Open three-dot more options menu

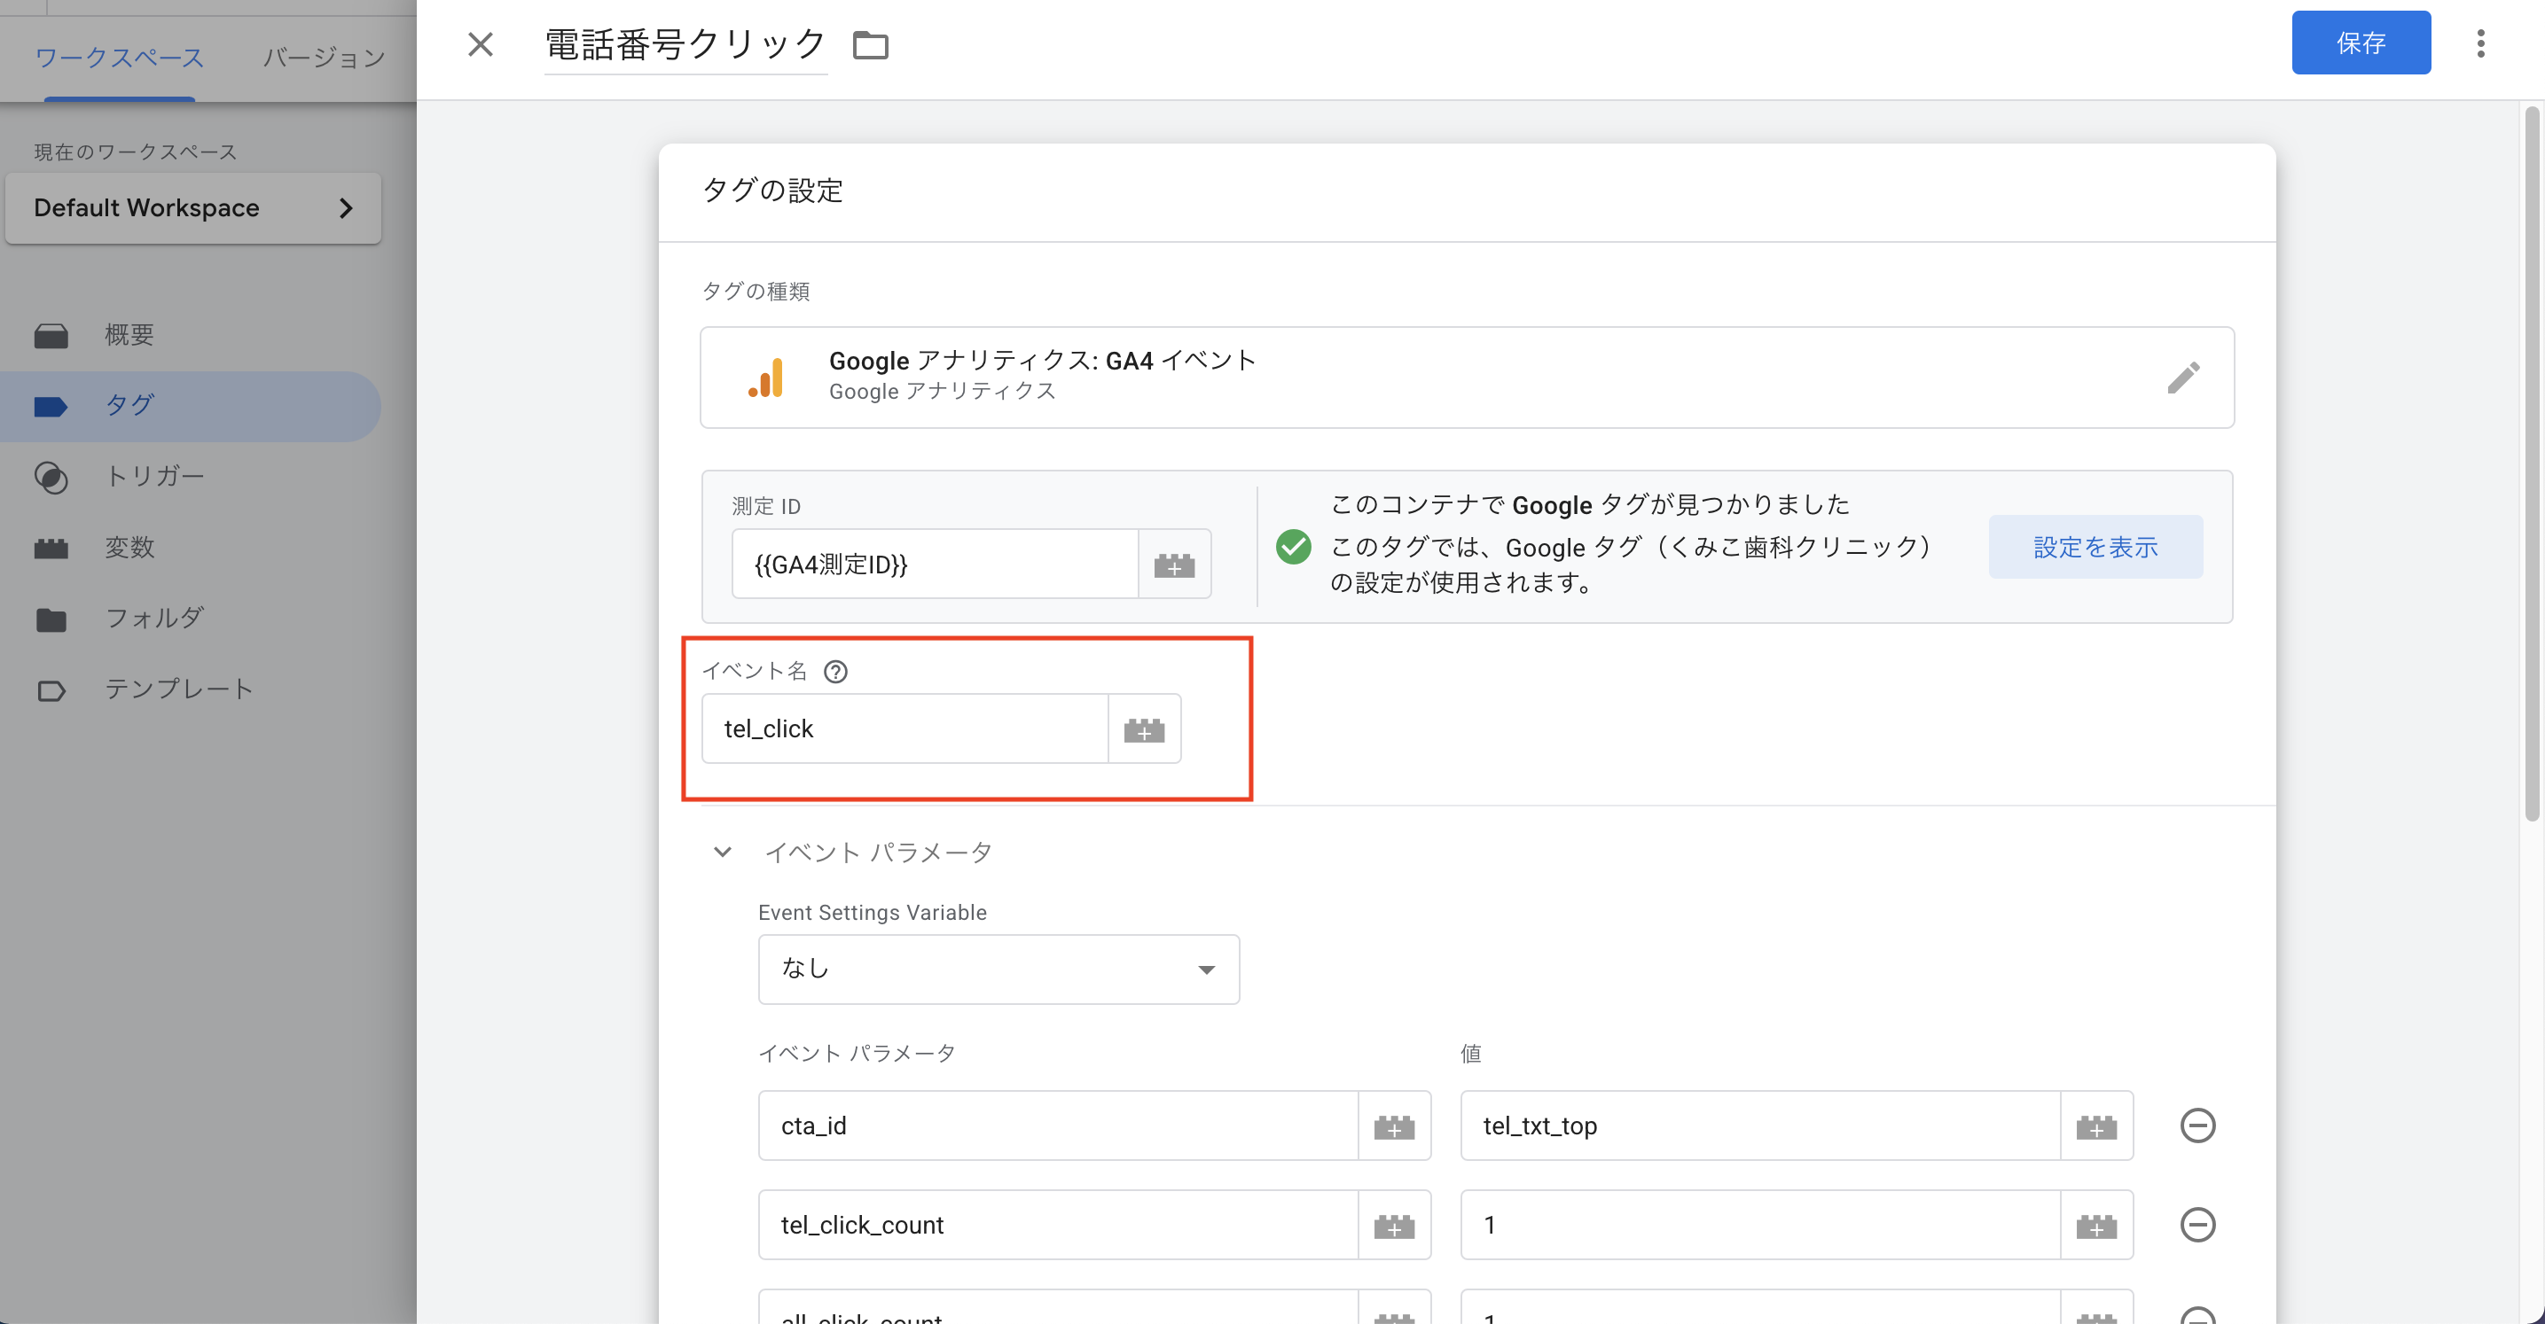click(2479, 43)
